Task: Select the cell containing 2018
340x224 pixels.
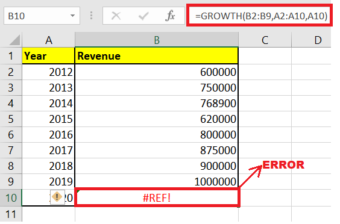Action: click(x=48, y=166)
